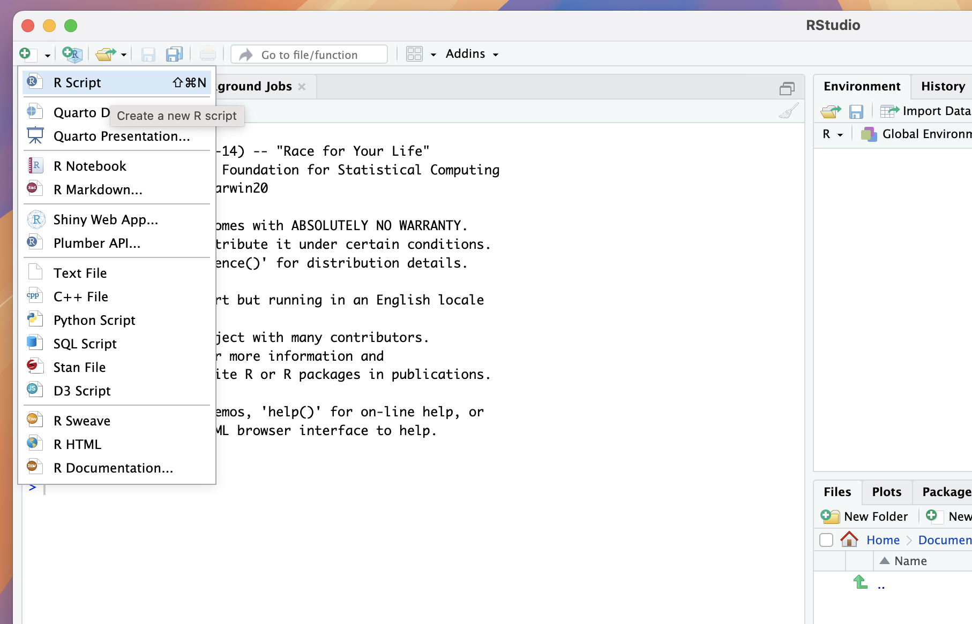
Task: Choose Python Script from the menu
Action: (94, 320)
